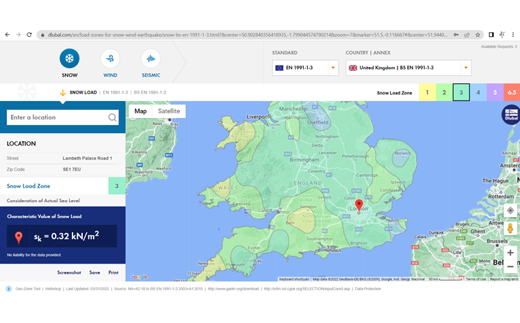Select snow load zone 5 swatch

[495, 92]
